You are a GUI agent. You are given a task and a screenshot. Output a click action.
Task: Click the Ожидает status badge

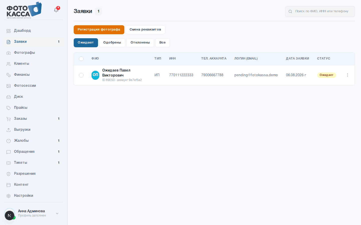point(326,75)
